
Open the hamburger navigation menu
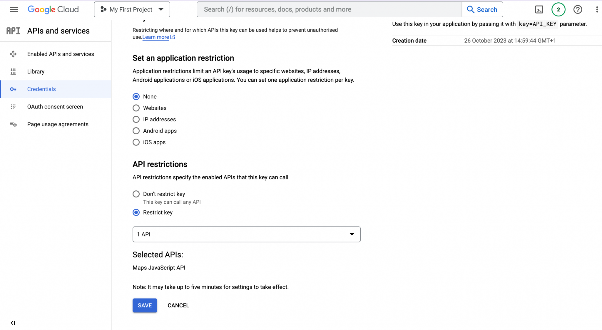14,9
